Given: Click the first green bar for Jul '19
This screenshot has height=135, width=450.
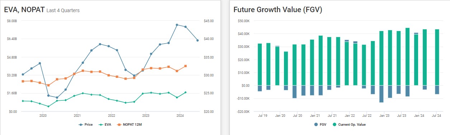Looking at the screenshot, I should (260, 64).
